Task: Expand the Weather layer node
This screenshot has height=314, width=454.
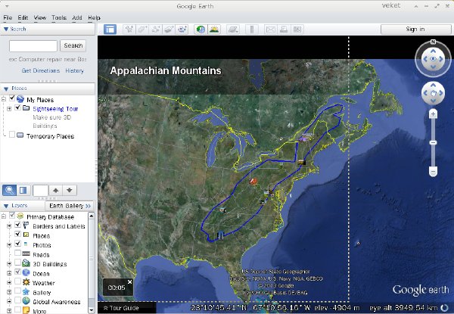Action: pyautogui.click(x=9, y=283)
